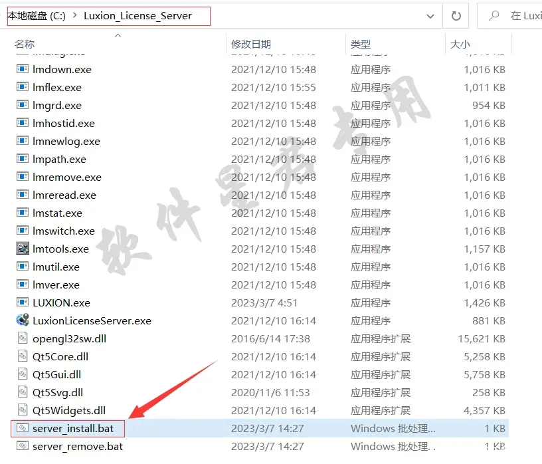Image resolution: width=542 pixels, height=464 pixels.
Task: Select file name lmutil.exe
Action: pyautogui.click(x=56, y=267)
